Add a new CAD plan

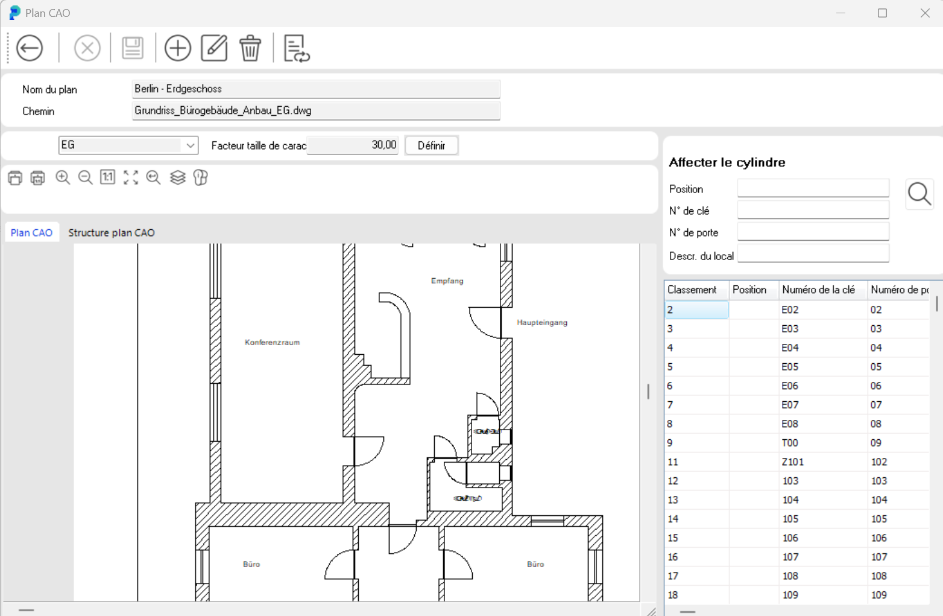coord(178,48)
